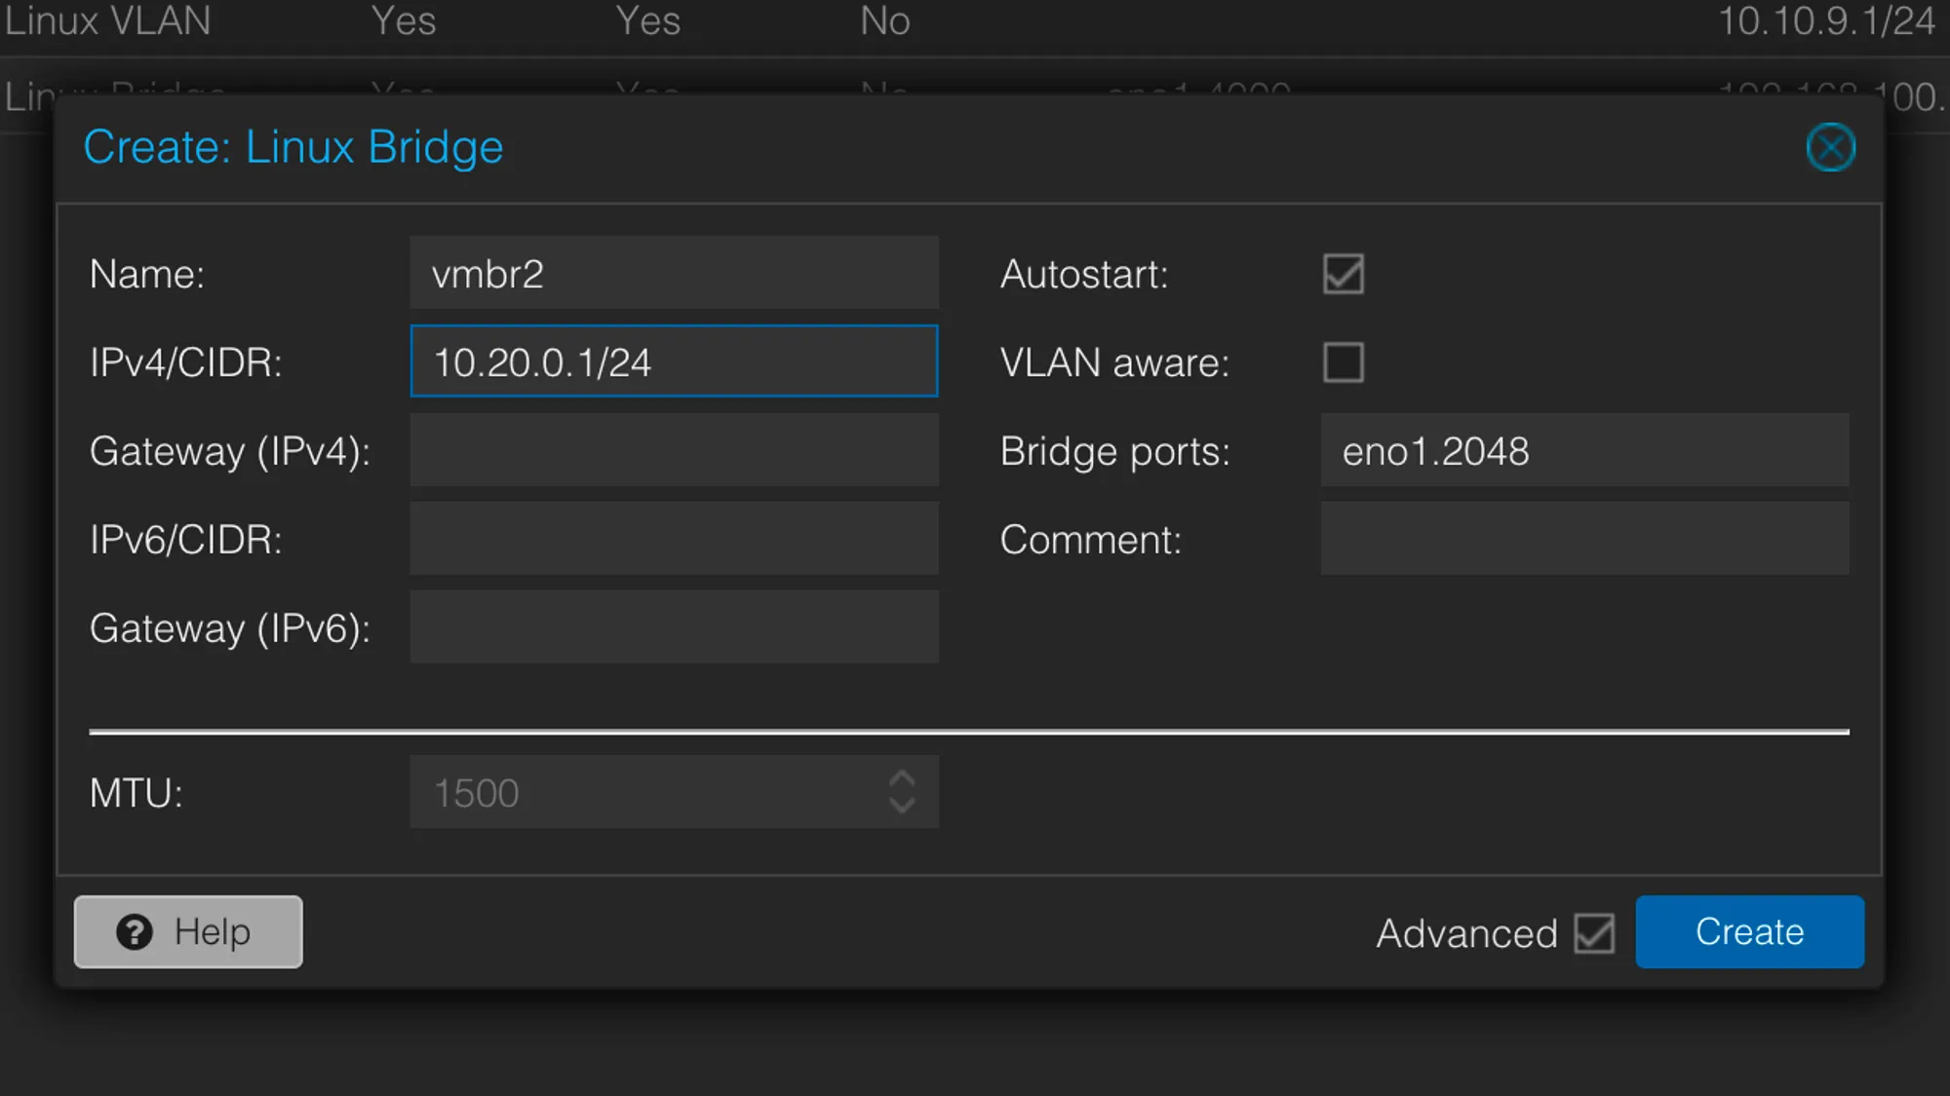Disable the Autostart checkbox

[x=1343, y=275]
